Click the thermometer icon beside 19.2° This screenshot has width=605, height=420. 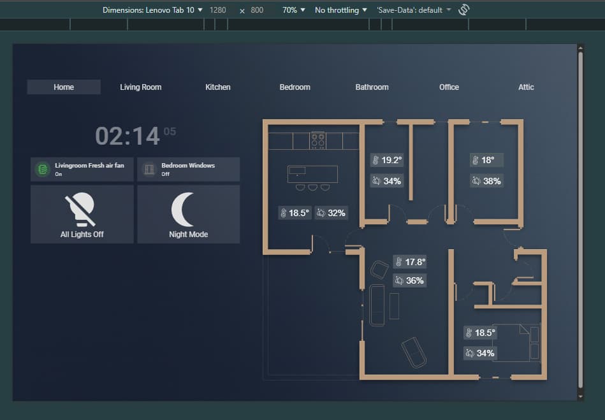(x=376, y=160)
